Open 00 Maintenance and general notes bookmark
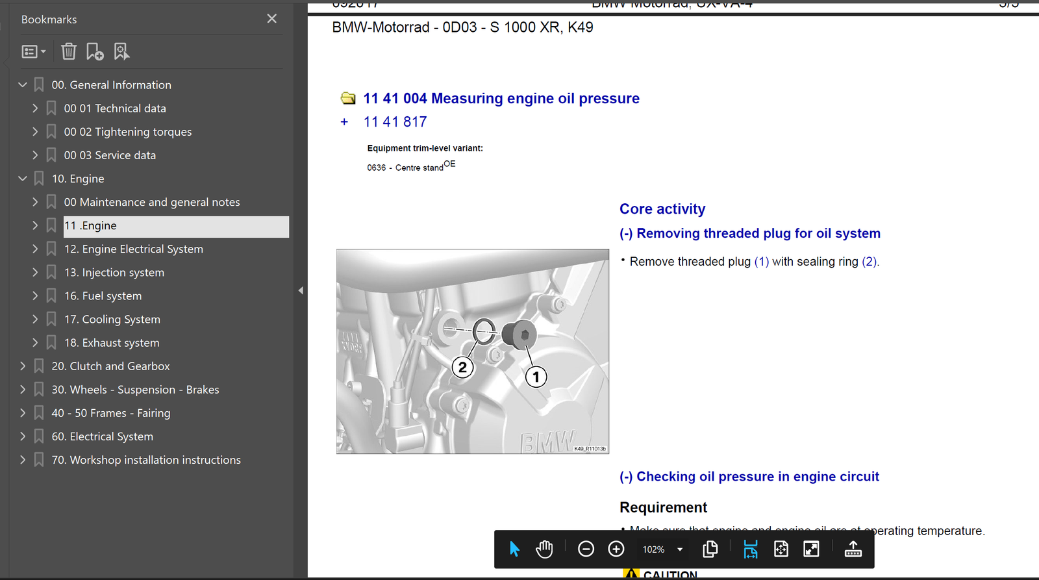 coord(152,202)
